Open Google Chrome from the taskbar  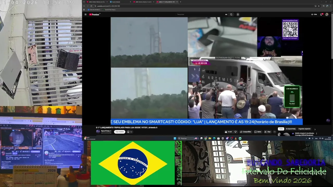[206, 138]
